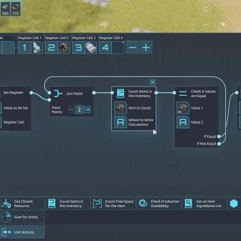Image resolution: width=241 pixels, height=241 pixels.
Task: Click the ring resource counter 113
Action: pos(16,8)
